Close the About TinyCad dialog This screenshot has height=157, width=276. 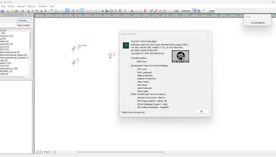[x=208, y=34]
